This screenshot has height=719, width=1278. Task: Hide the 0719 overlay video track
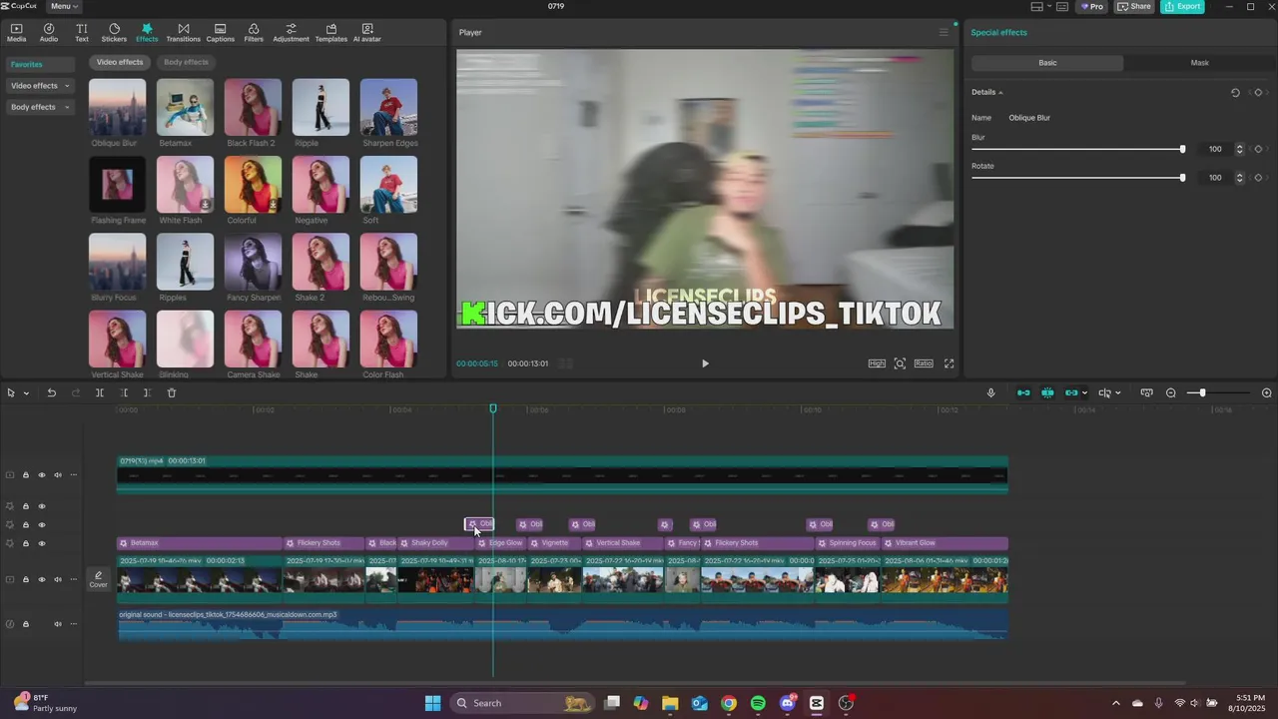coord(42,475)
